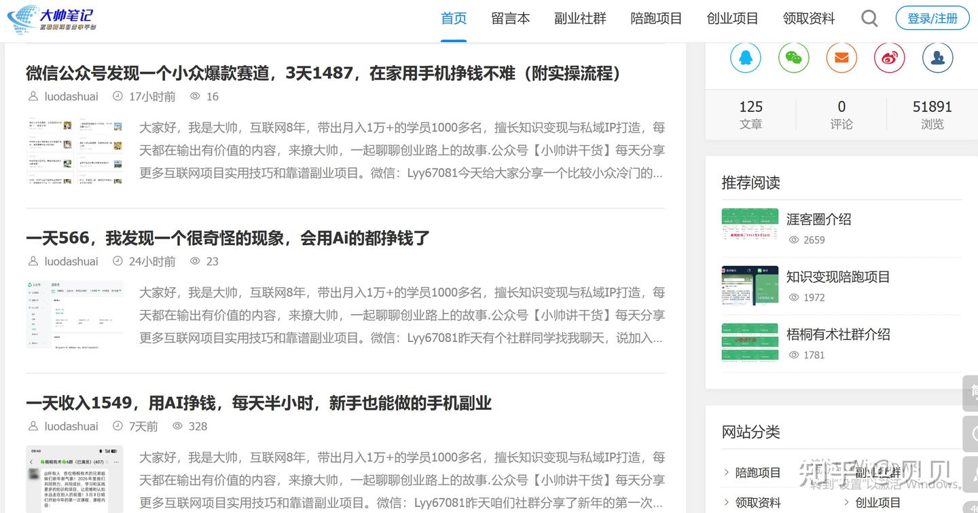Image resolution: width=978 pixels, height=513 pixels.
Task: Open article 一天566，我发现一个很奇怪的现象
Action: pyautogui.click(x=228, y=238)
